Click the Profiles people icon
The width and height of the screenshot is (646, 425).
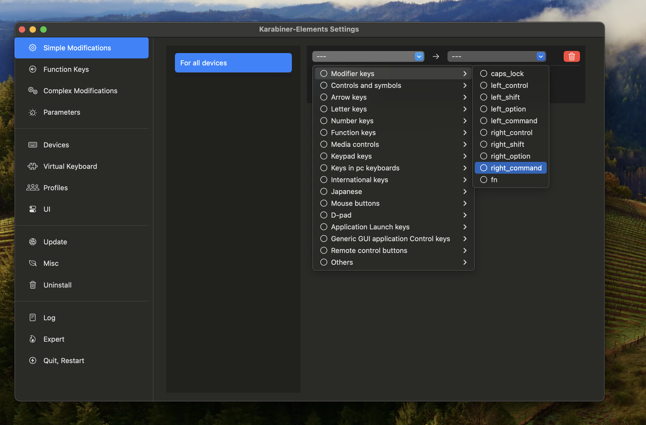(x=32, y=188)
